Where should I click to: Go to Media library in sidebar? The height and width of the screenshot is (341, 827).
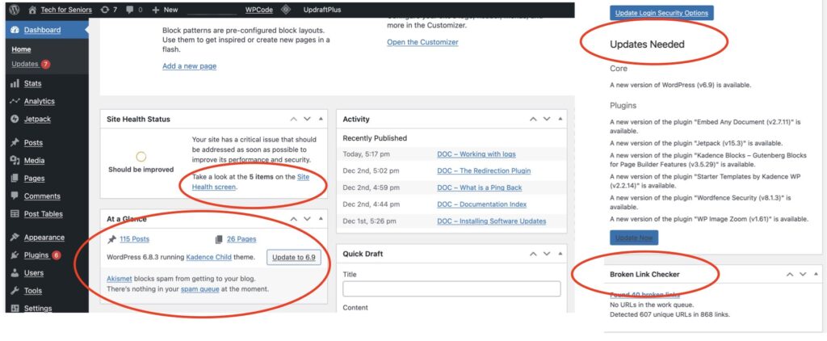(34, 161)
